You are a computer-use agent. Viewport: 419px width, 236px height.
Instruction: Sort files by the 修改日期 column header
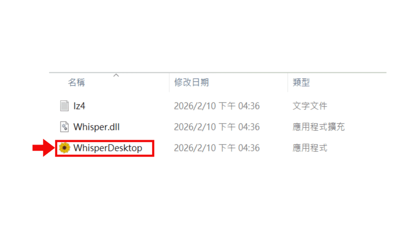pos(191,82)
